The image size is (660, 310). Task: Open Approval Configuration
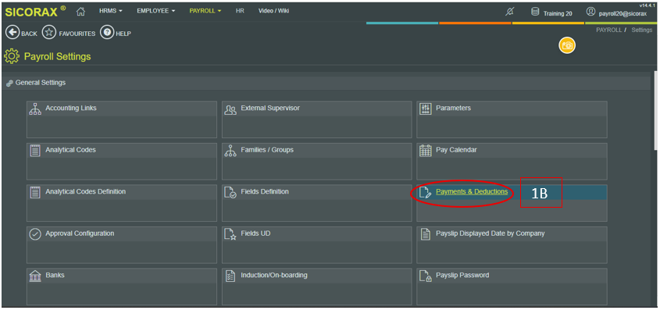pyautogui.click(x=80, y=233)
